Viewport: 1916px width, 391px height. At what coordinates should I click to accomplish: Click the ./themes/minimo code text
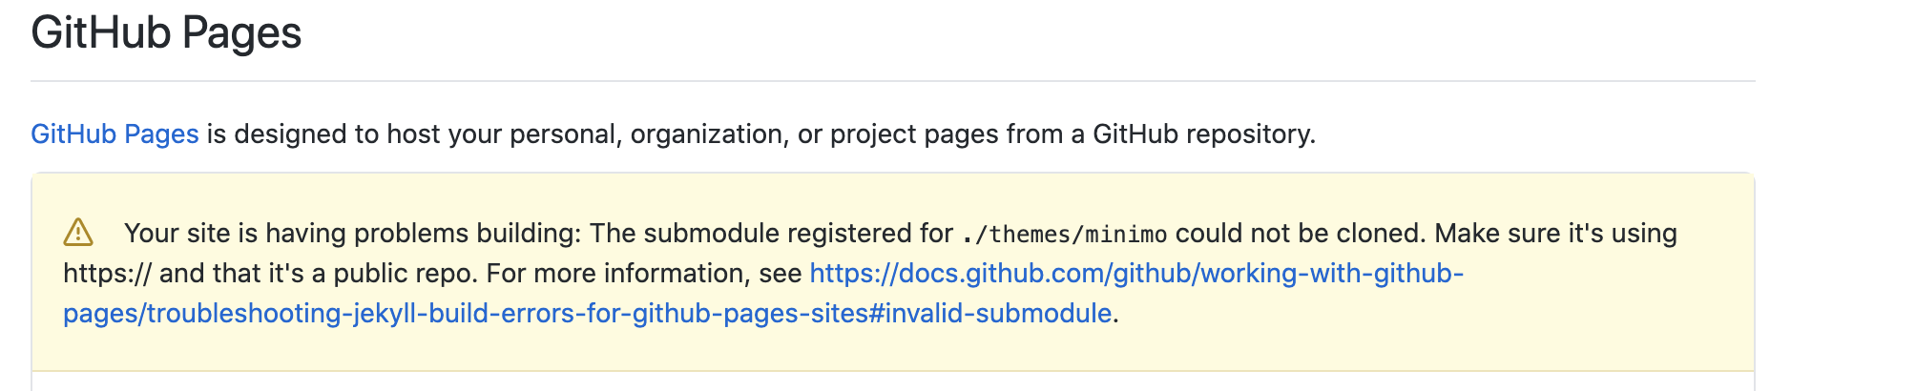(1064, 235)
